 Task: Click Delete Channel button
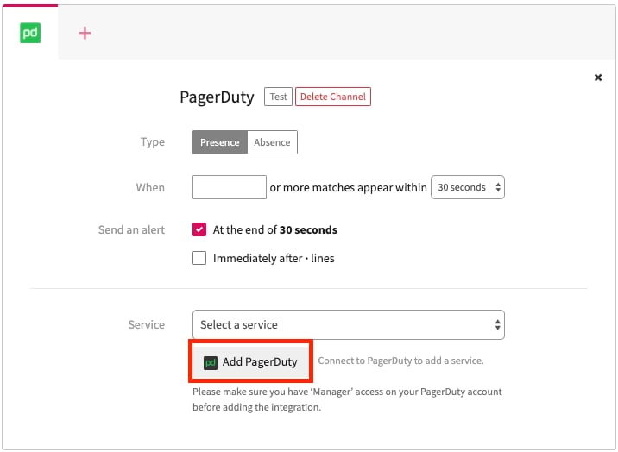point(333,97)
